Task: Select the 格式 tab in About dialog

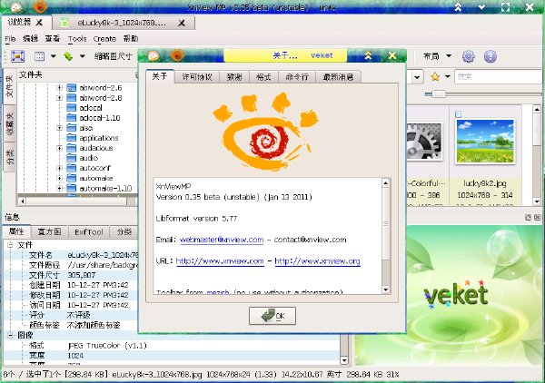Action: coord(263,77)
